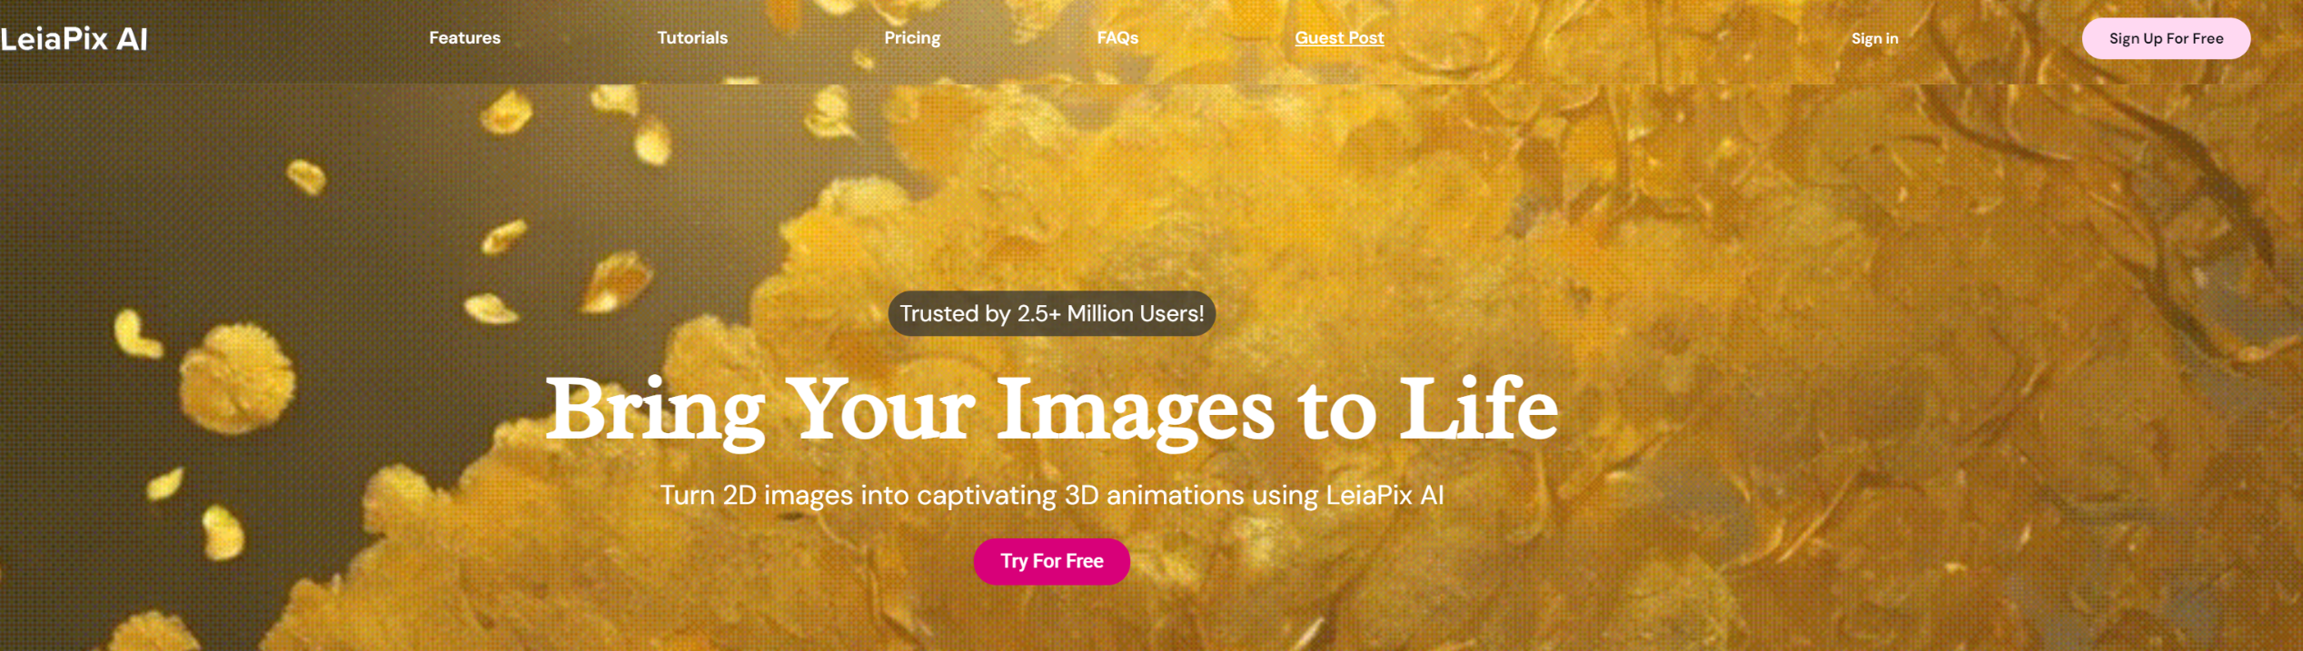Select the Turn 2D images subtitle text
The width and height of the screenshot is (2303, 651).
tap(1051, 495)
